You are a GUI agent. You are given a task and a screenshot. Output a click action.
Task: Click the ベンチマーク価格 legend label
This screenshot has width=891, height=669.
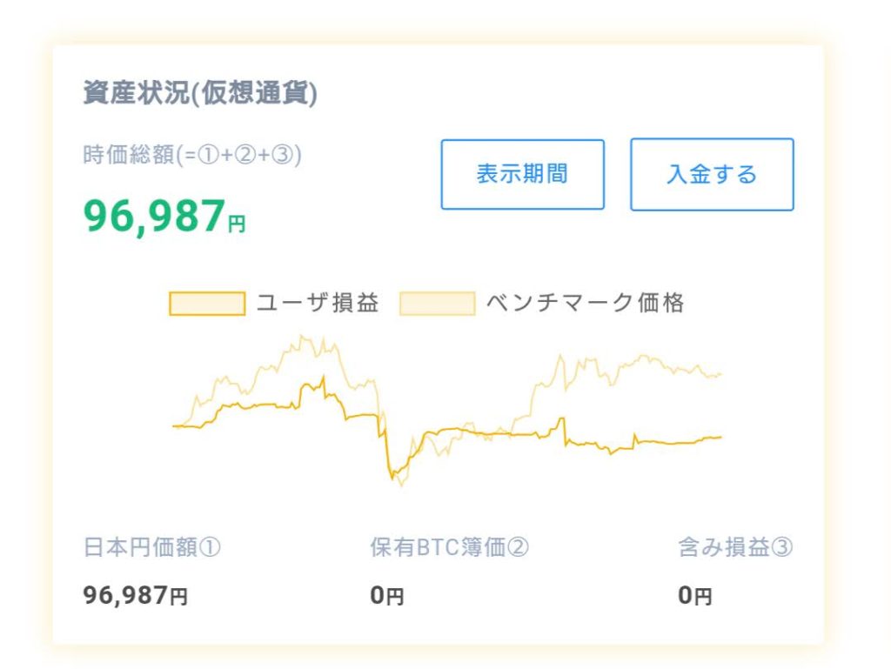pos(586,303)
